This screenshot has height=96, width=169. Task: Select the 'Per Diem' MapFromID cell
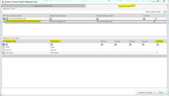28,53
